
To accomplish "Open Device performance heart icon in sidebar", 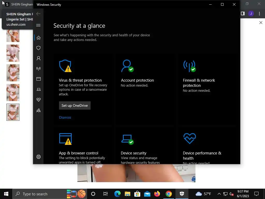I will point(39,100).
